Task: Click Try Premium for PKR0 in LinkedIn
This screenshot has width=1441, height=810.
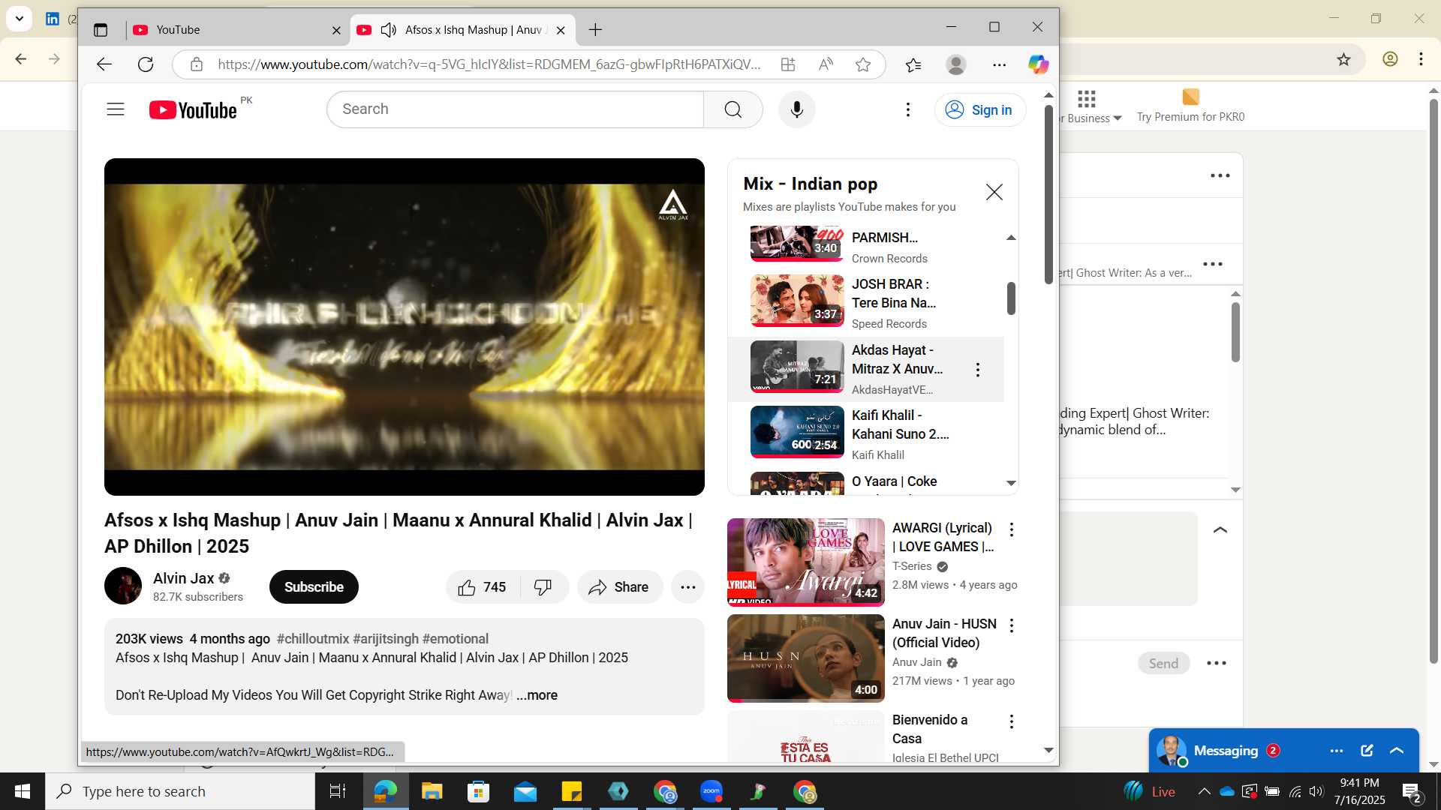Action: point(1190,106)
